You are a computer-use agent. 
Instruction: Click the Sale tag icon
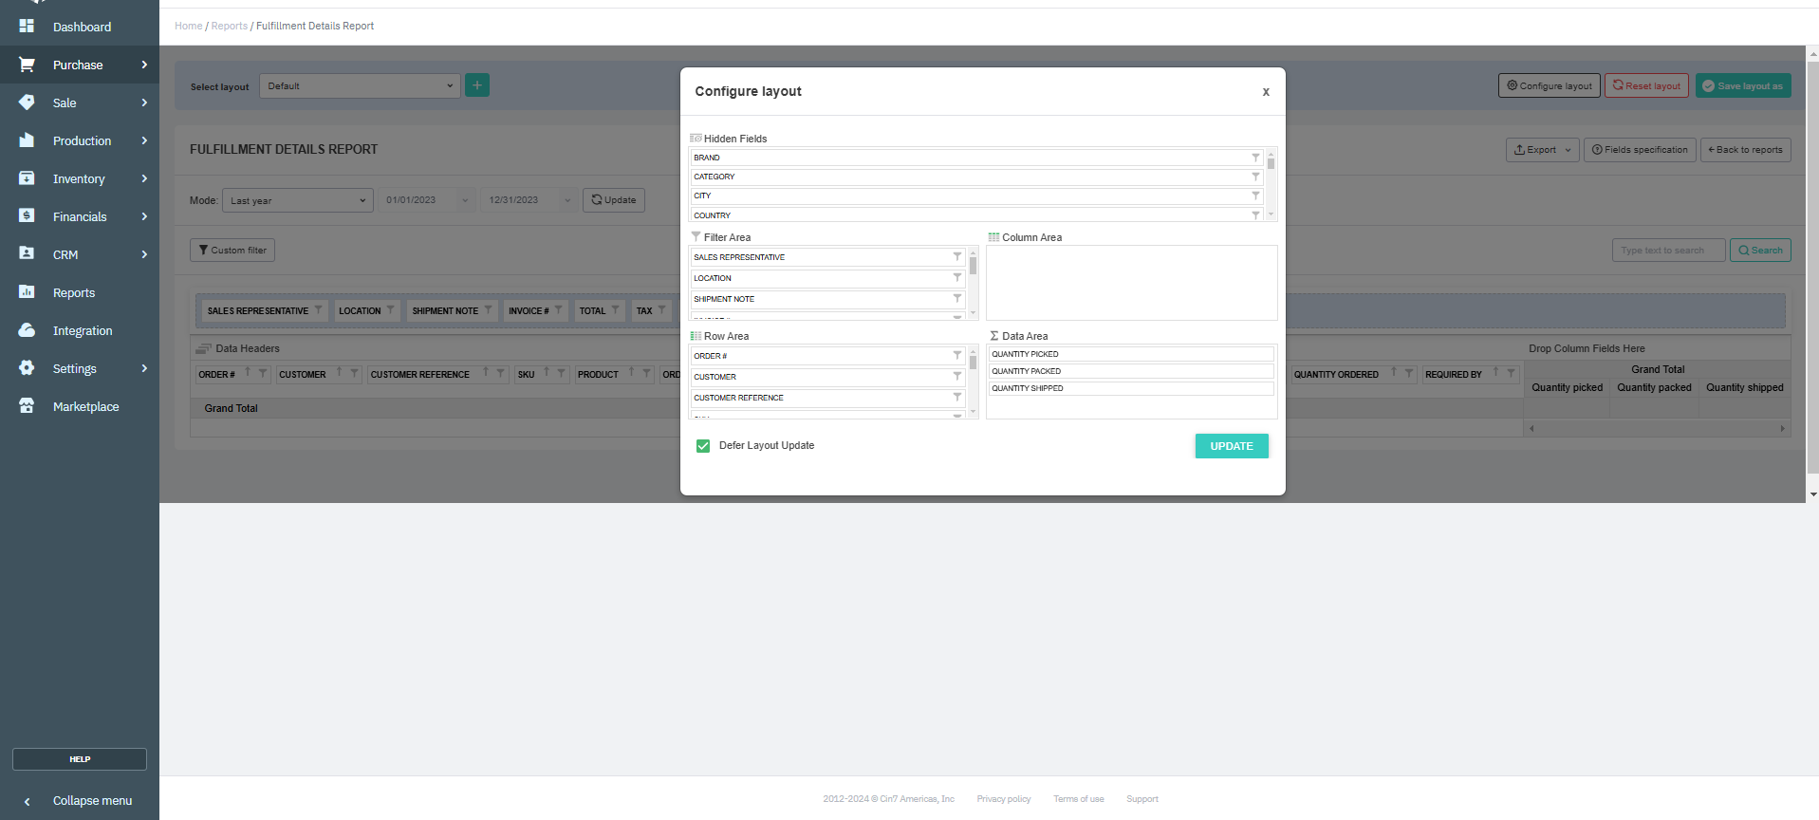tap(27, 102)
